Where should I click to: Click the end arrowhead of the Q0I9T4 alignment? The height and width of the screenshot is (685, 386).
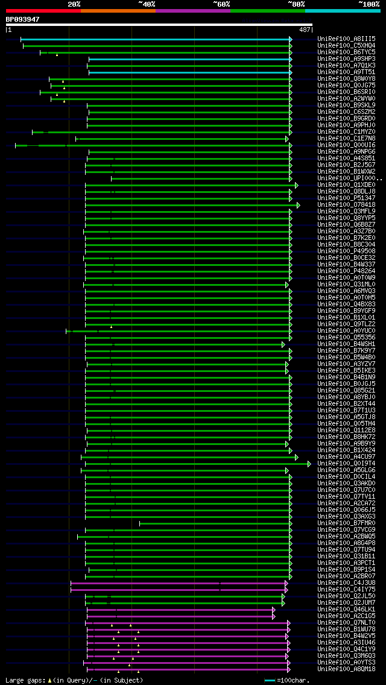(309, 464)
